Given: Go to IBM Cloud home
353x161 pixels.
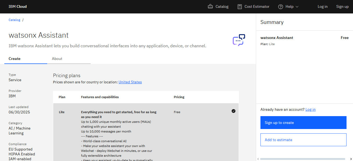Looking at the screenshot, I should pos(18,6).
